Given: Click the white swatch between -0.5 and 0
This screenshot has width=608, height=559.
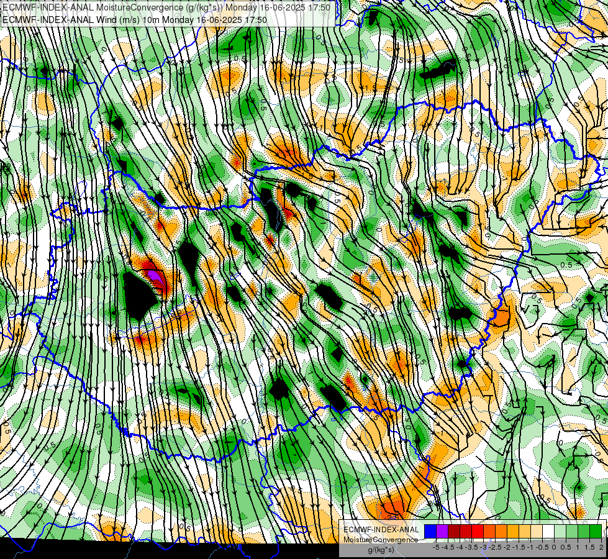Looking at the screenshot, I should coord(548,532).
